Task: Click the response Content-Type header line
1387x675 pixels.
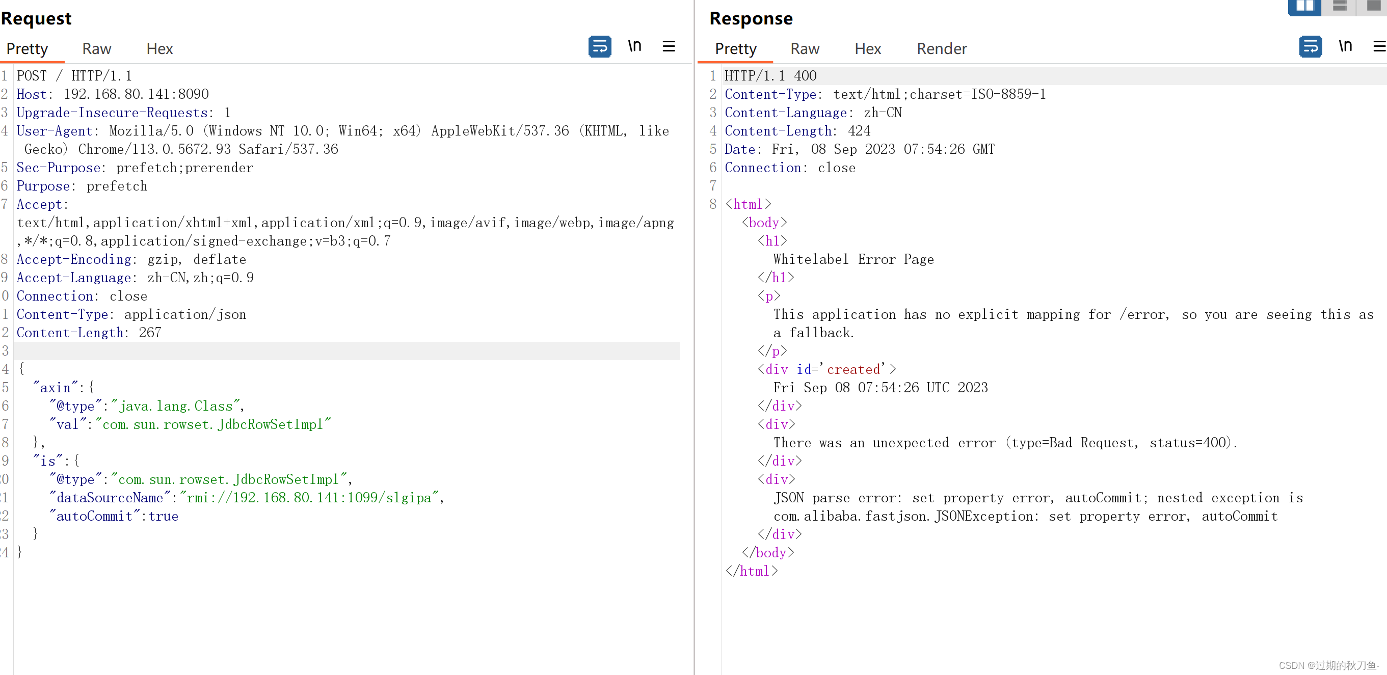Action: 885,94
